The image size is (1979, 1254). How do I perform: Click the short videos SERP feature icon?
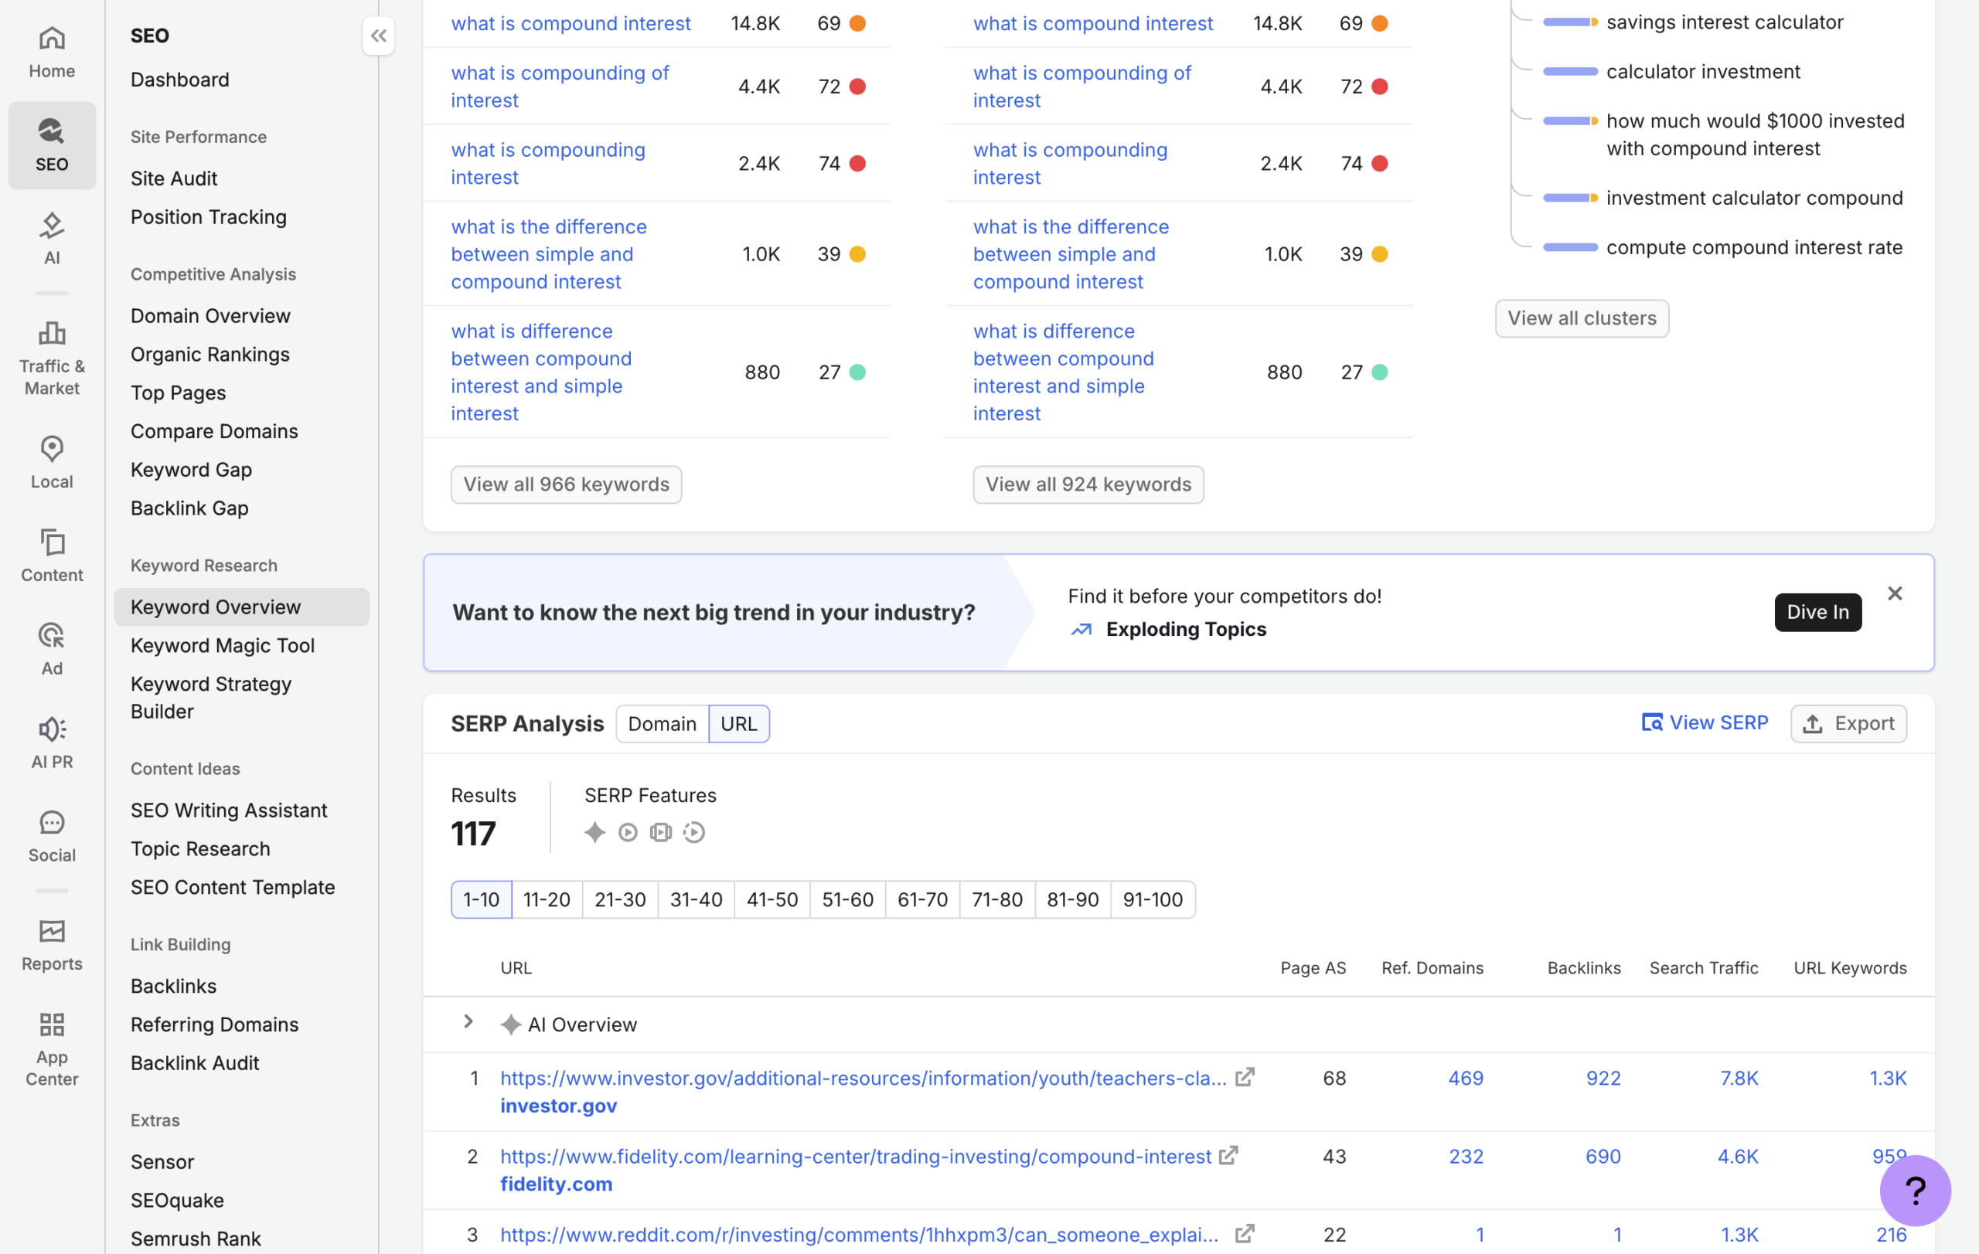coord(693,832)
